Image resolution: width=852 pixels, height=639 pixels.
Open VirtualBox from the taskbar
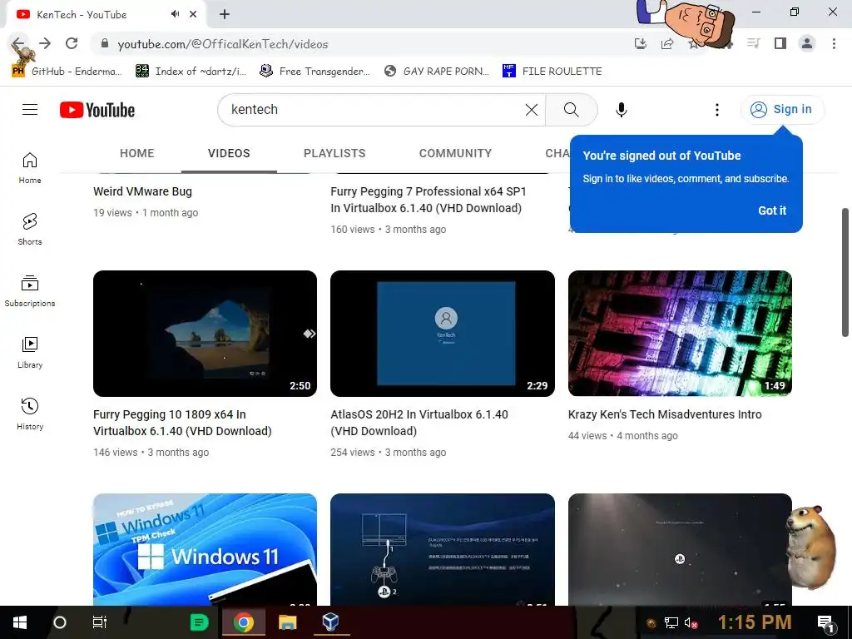tap(330, 622)
